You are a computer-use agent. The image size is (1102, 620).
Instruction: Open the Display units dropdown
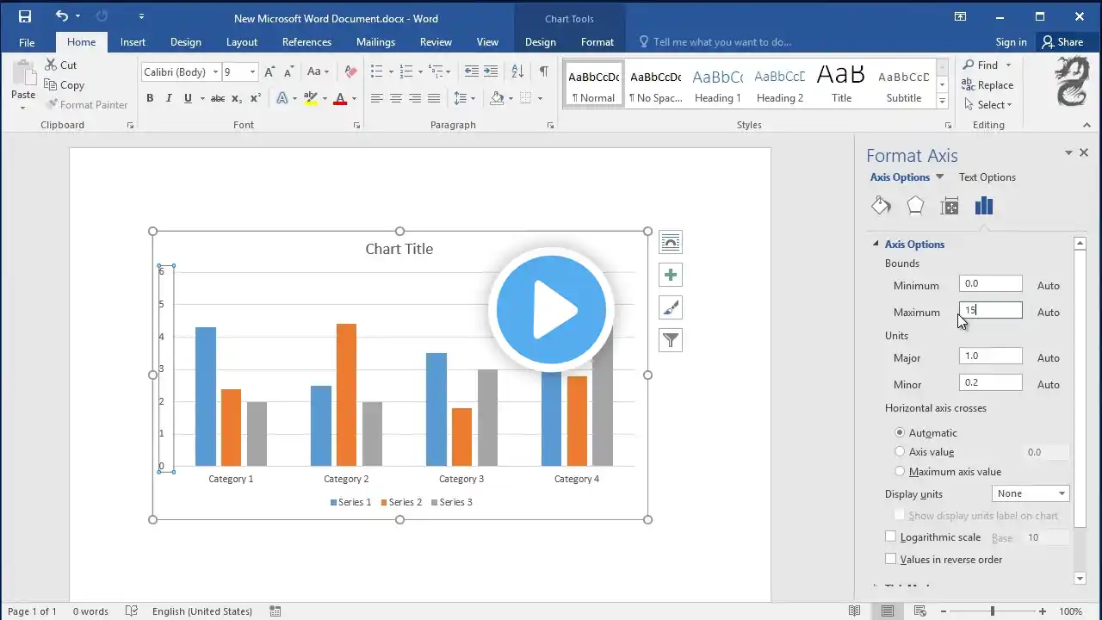[x=1031, y=493]
